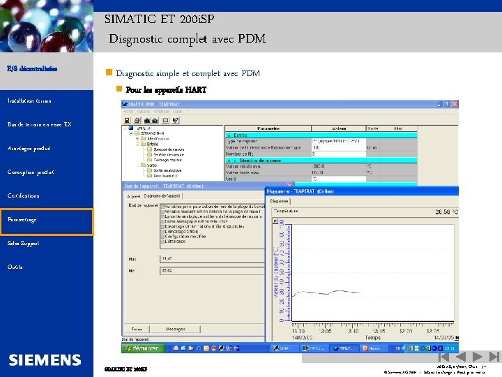502x377 pixels.
Task: Click the Entrée folder icon in the tree
Action: (x=144, y=144)
